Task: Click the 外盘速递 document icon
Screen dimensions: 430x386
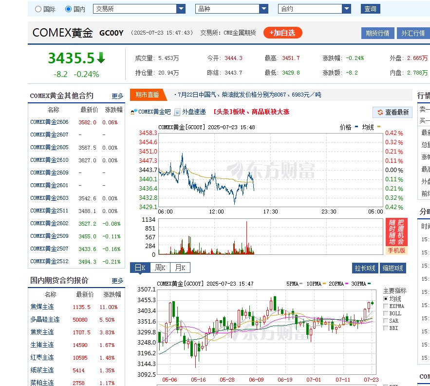Action: 177,112
